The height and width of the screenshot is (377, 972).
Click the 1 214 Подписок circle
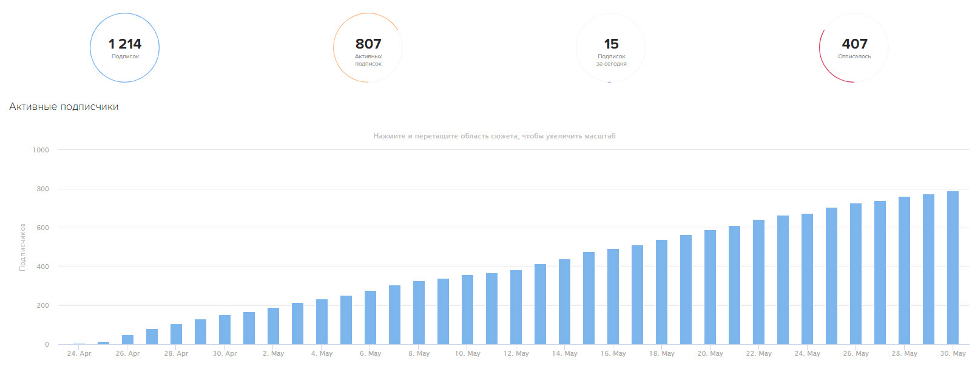[x=124, y=47]
